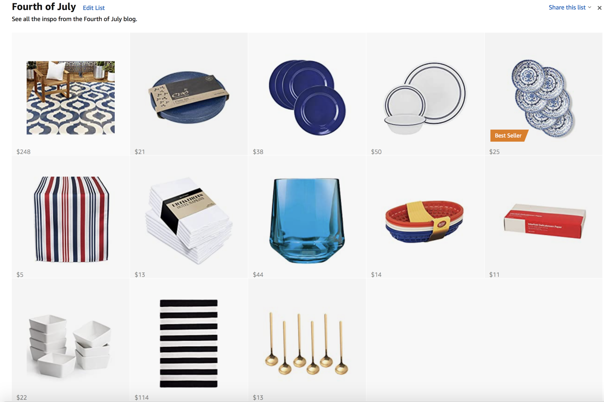Open the black and white striped rug
This screenshot has height=402, width=604.
point(189,343)
